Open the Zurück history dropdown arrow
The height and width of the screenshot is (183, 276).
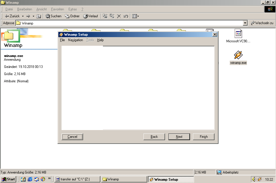pos(23,16)
